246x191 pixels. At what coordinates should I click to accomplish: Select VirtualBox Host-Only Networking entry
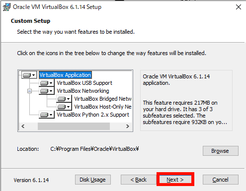click(x=103, y=107)
